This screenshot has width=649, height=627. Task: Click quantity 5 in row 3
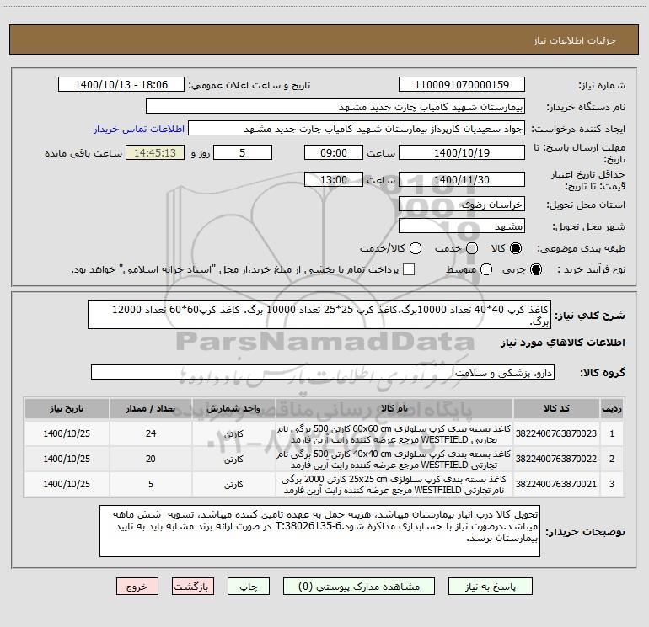click(x=151, y=484)
